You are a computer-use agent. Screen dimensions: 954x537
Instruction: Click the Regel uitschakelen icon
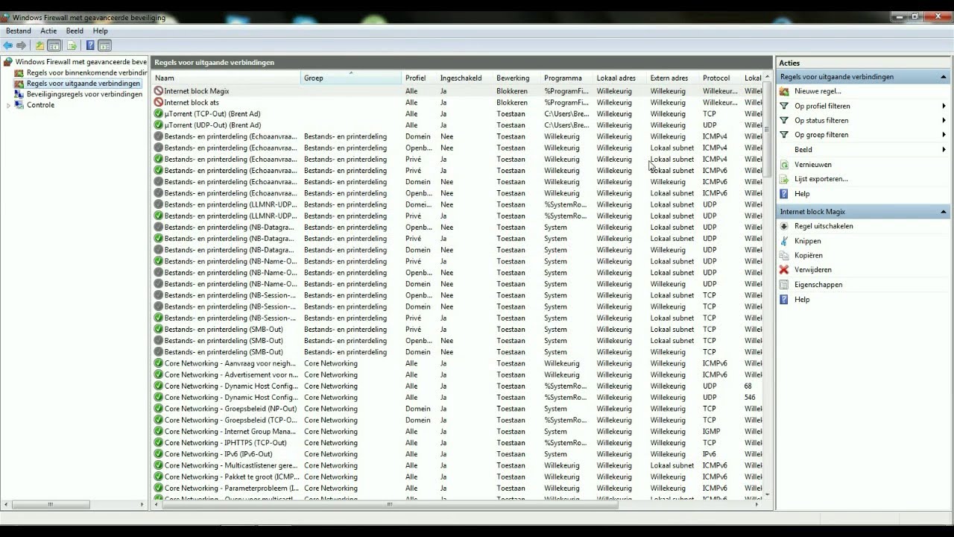click(x=784, y=226)
